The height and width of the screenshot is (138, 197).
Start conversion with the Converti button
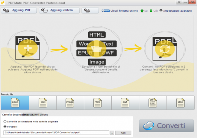[166, 126]
